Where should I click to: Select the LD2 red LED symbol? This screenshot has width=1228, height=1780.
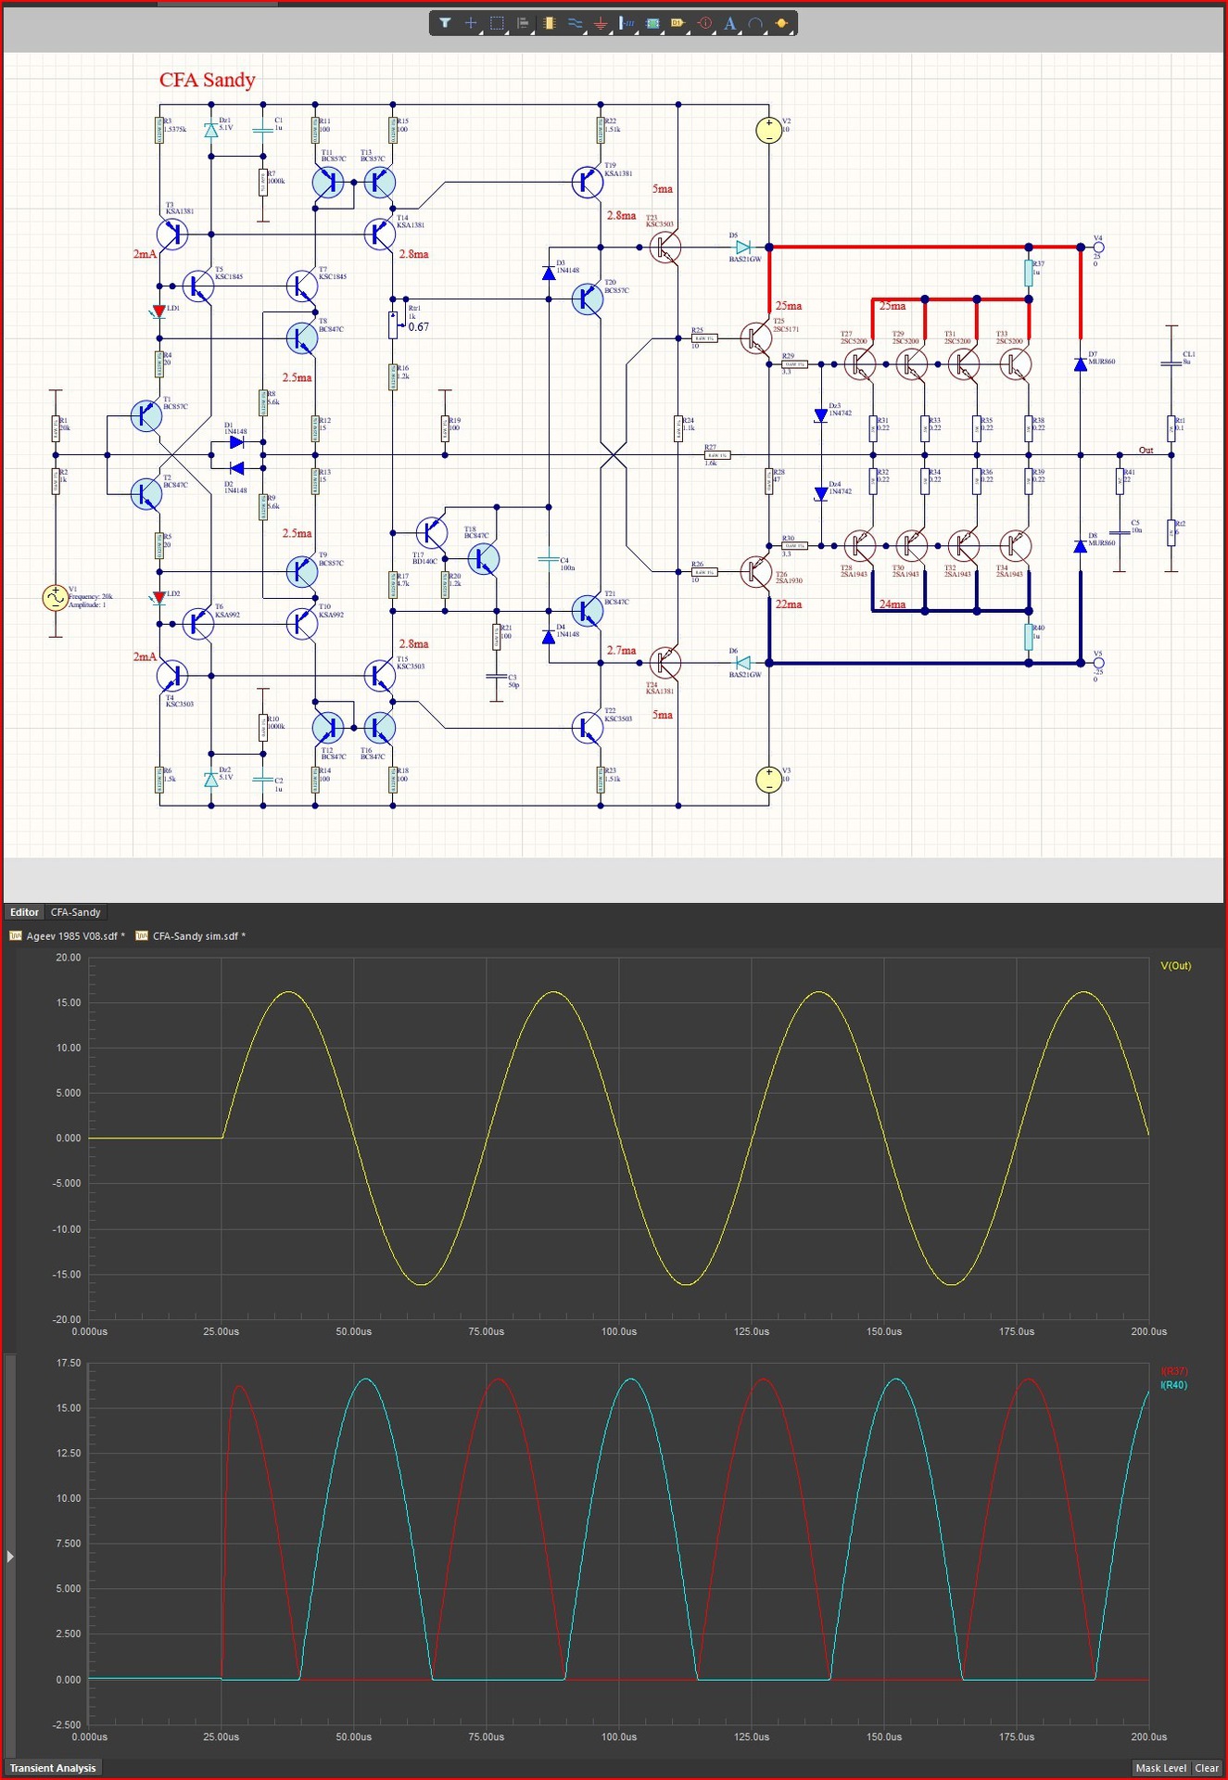coord(159,598)
